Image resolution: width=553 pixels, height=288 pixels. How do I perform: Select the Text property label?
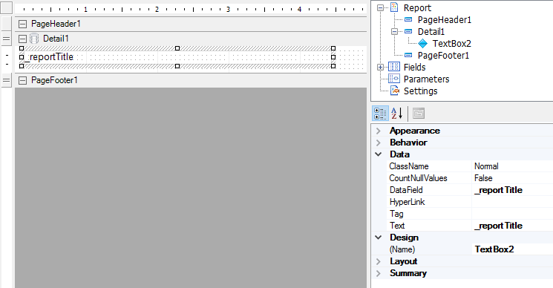(x=397, y=226)
